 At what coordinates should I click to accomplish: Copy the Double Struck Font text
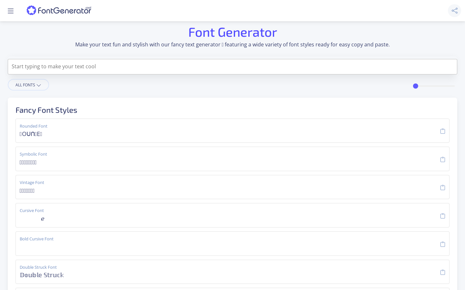coord(443,272)
